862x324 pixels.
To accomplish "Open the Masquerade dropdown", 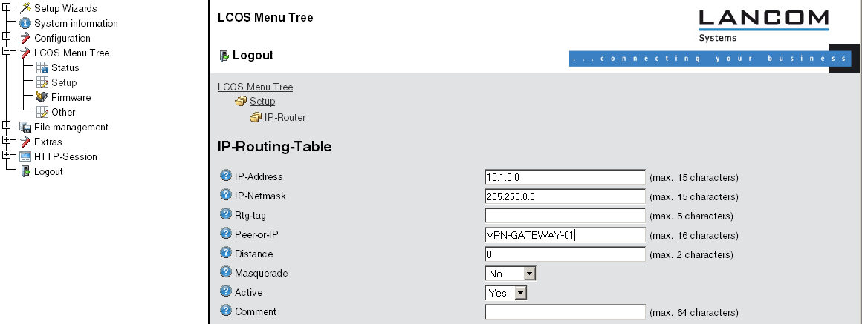I will (529, 274).
